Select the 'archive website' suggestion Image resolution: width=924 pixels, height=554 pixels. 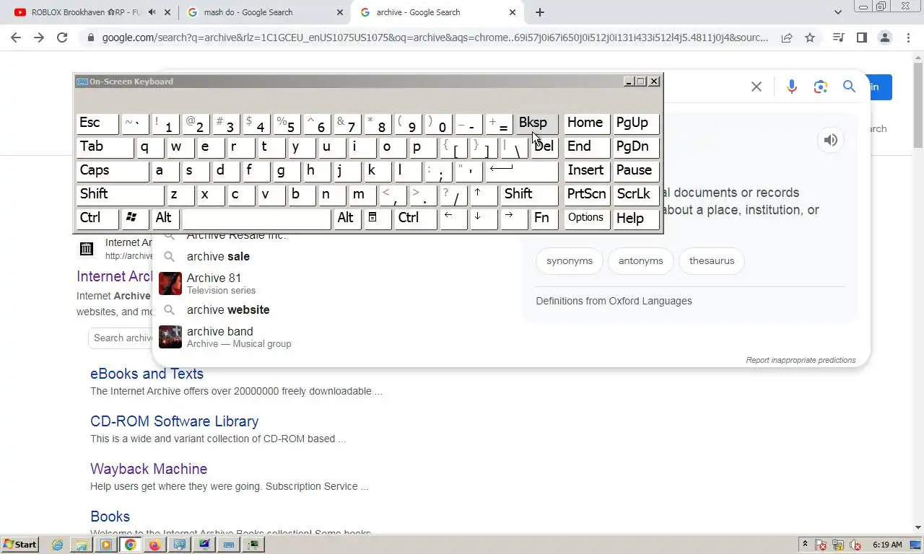[x=228, y=309]
